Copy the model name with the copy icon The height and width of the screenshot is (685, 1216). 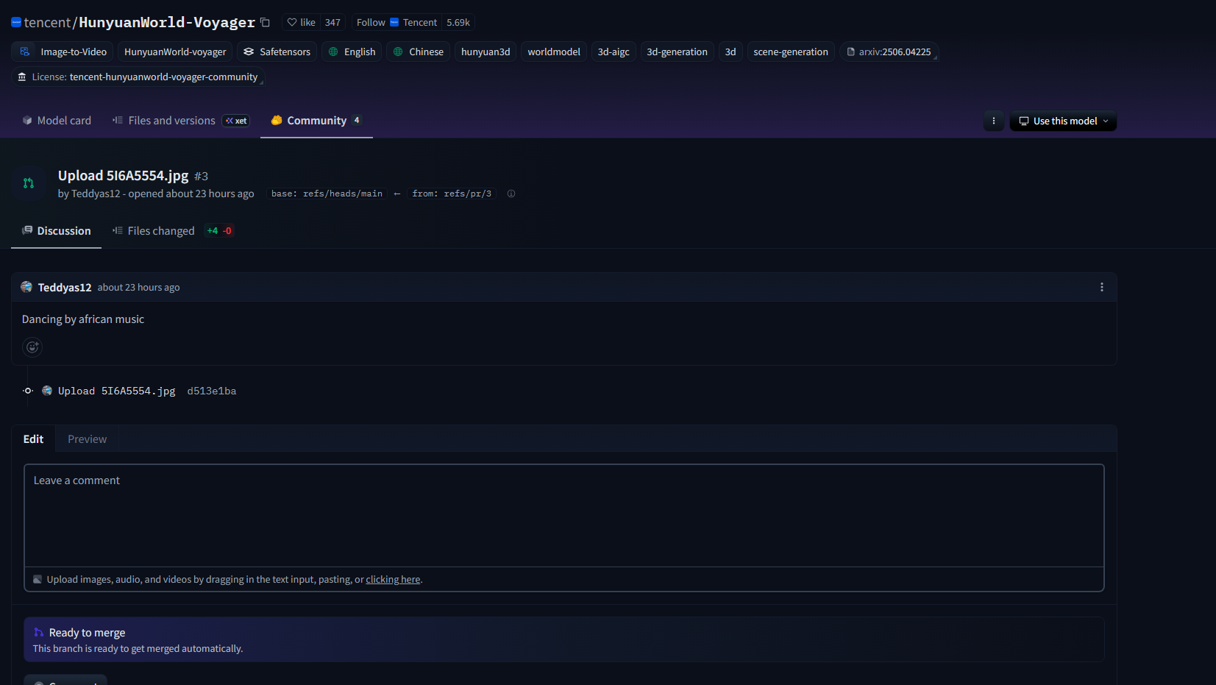[x=265, y=22]
